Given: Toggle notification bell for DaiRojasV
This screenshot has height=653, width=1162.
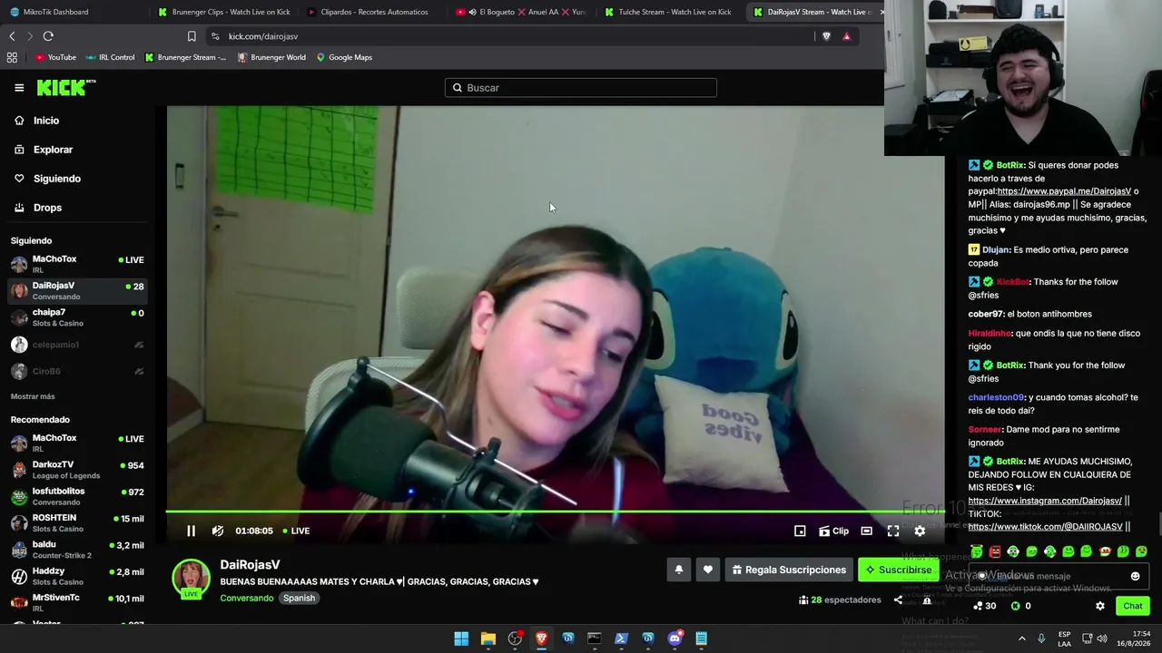Looking at the screenshot, I should point(678,570).
